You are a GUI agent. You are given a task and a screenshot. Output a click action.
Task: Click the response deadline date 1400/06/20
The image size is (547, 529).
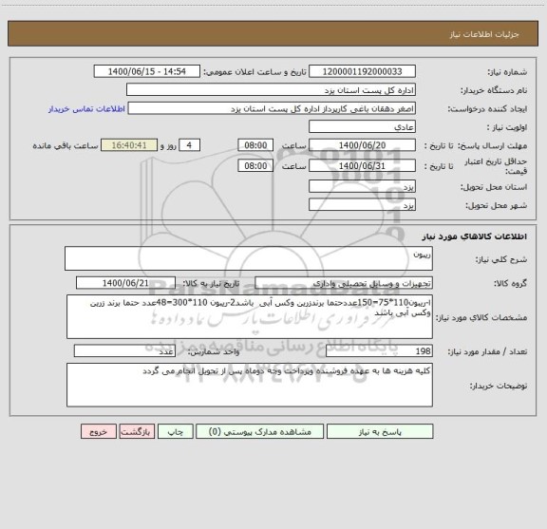tap(362, 145)
